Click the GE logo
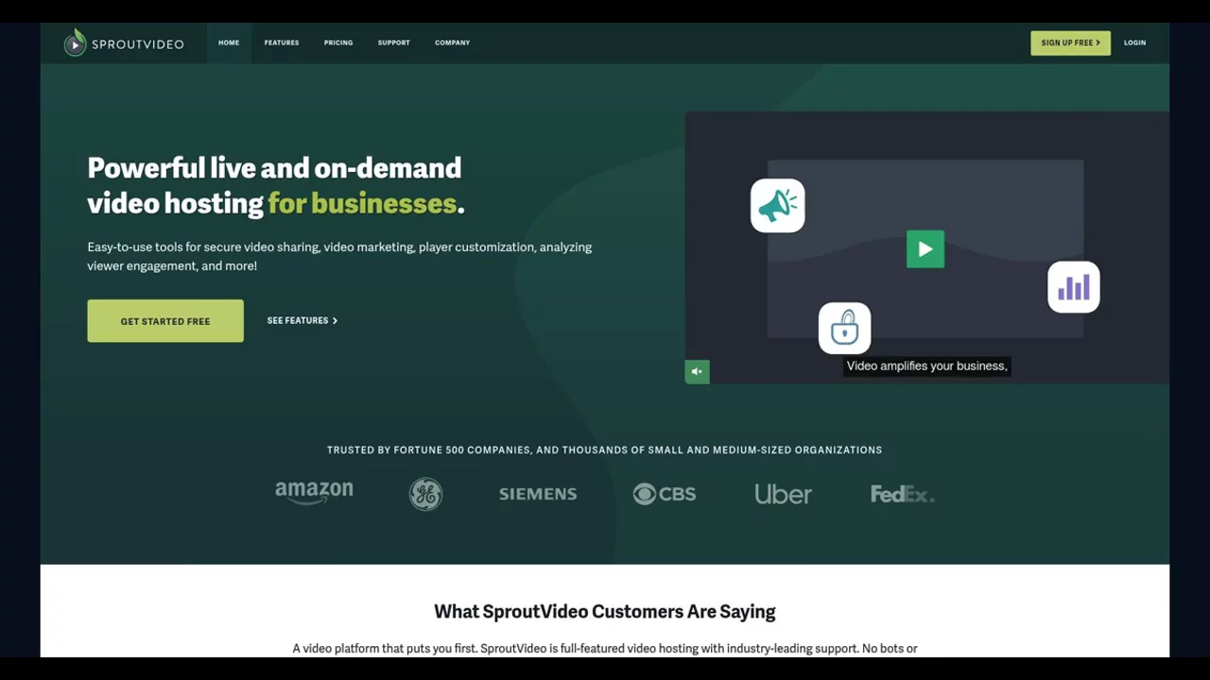The width and height of the screenshot is (1210, 680). [425, 494]
